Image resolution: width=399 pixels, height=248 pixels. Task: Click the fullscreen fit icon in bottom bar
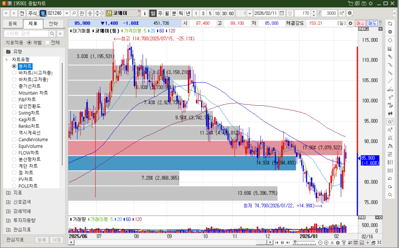point(380,243)
